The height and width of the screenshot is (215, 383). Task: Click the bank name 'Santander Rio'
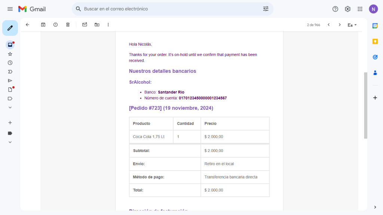171,92
